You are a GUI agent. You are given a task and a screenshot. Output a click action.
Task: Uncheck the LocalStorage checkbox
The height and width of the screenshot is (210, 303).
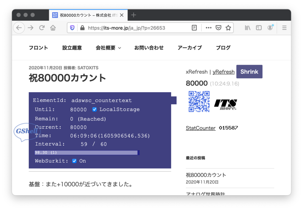pyautogui.click(x=94, y=109)
